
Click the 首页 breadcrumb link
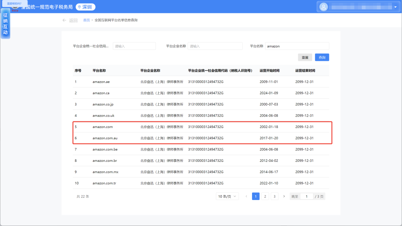click(86, 20)
